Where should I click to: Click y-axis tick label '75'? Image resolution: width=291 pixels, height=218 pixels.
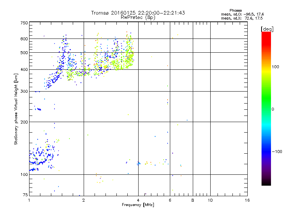point(25,195)
